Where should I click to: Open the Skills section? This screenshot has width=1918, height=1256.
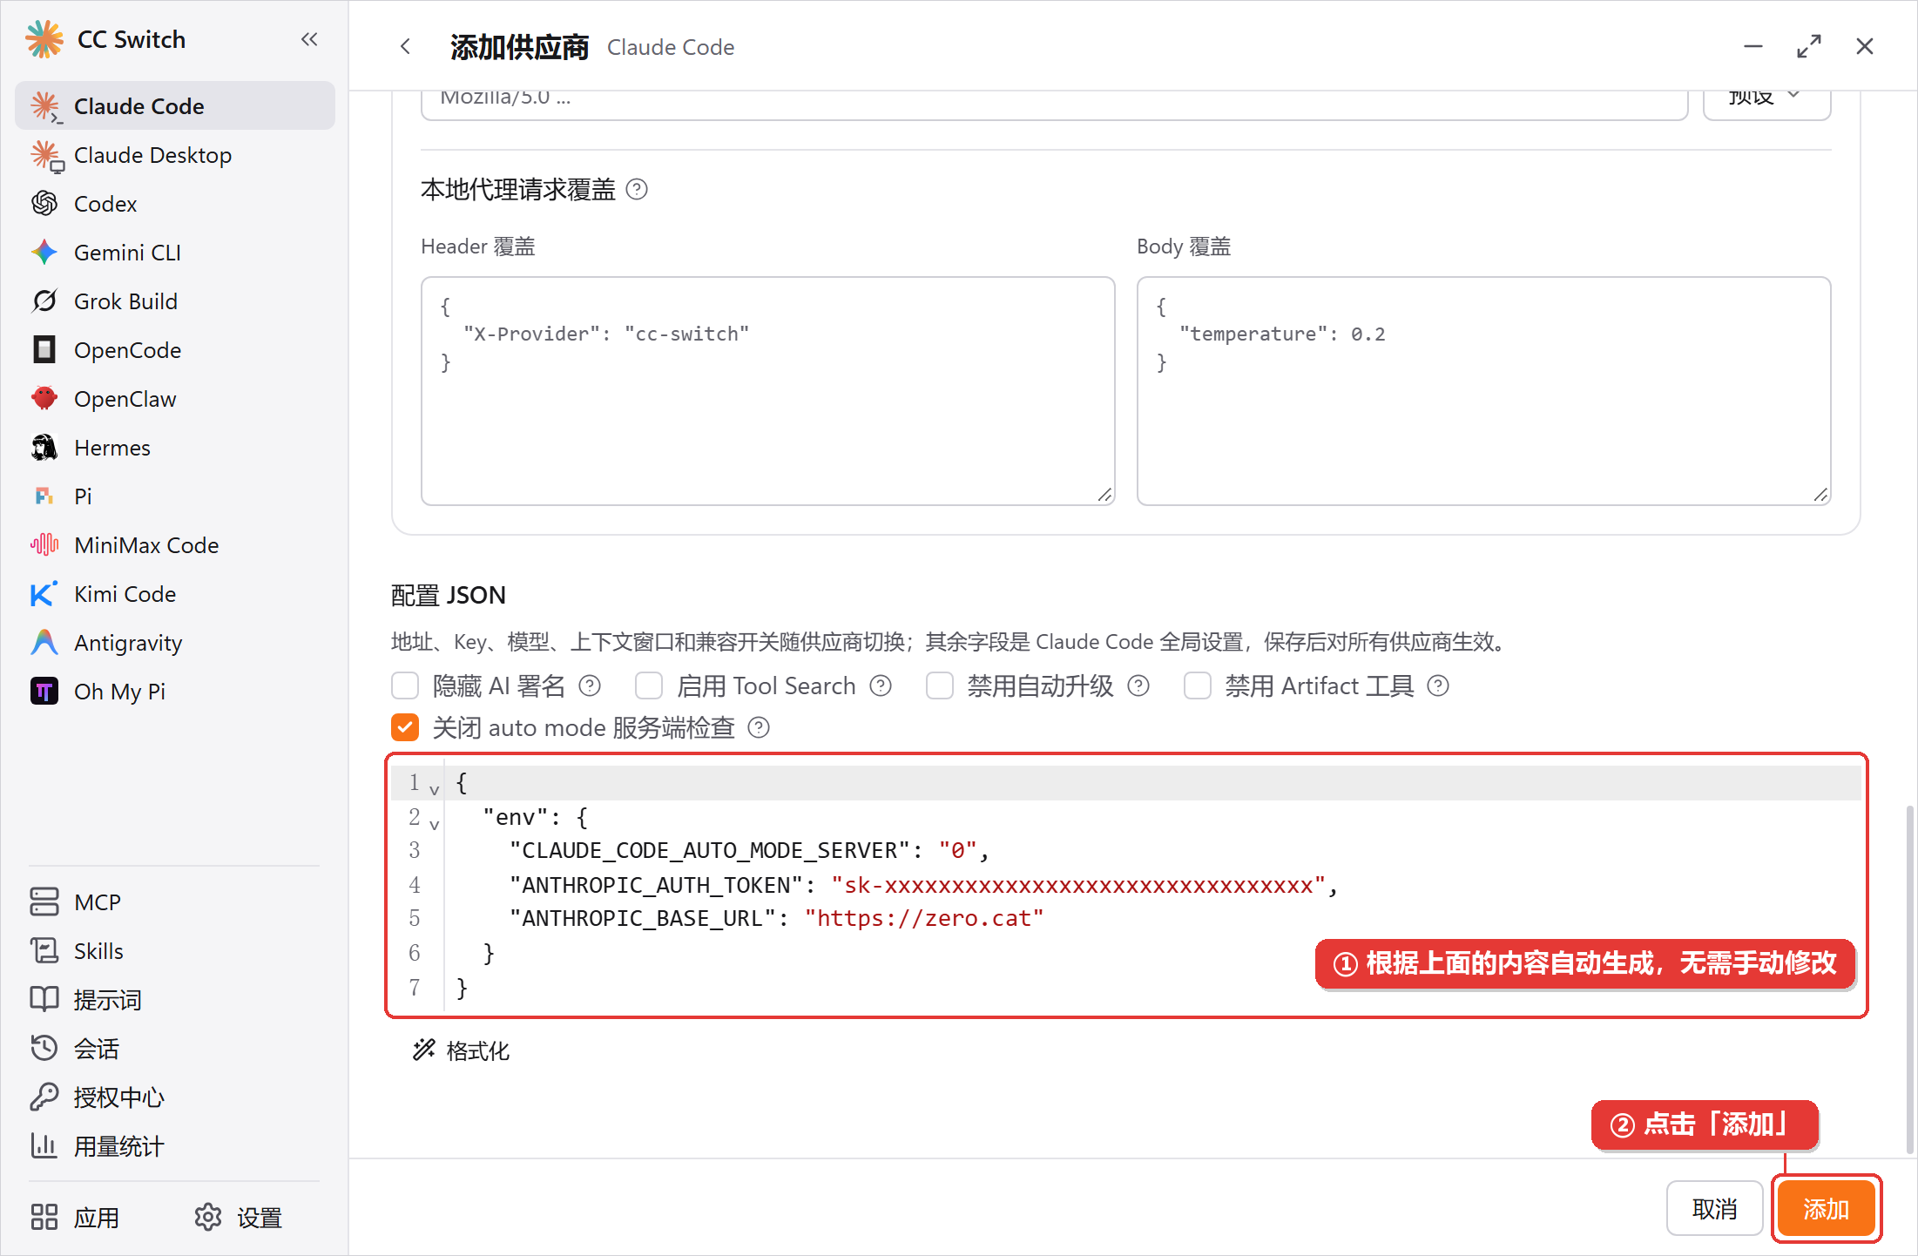coord(175,951)
